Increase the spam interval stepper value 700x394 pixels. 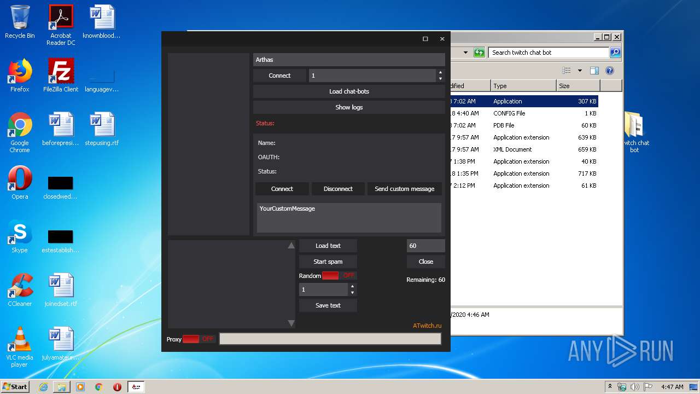tap(352, 286)
